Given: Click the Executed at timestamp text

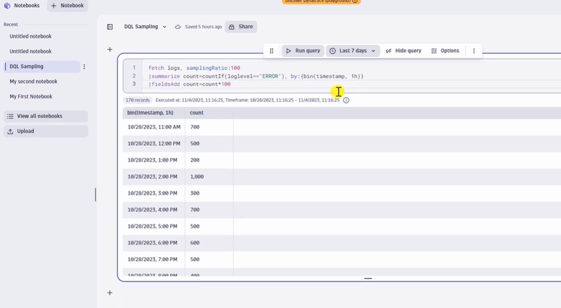Looking at the screenshot, I should 248,100.
